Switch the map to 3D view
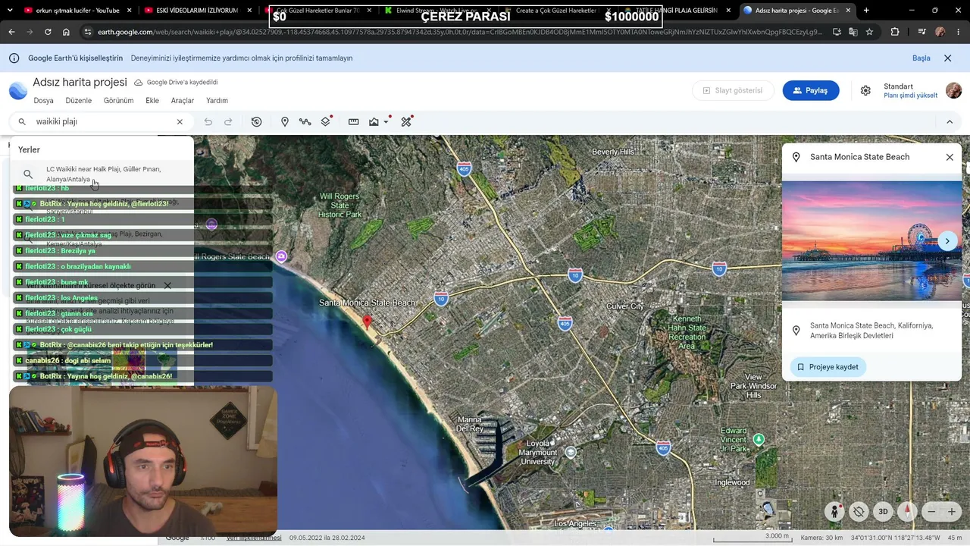The width and height of the screenshot is (970, 546). click(883, 511)
